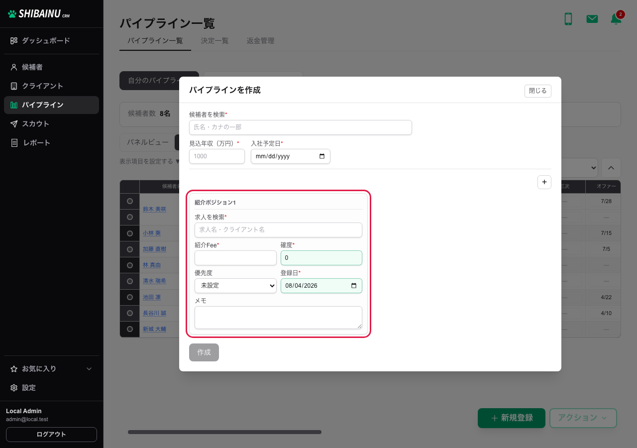The width and height of the screenshot is (637, 448).
Task: Focus the 求人を検索 field
Action: (x=278, y=230)
